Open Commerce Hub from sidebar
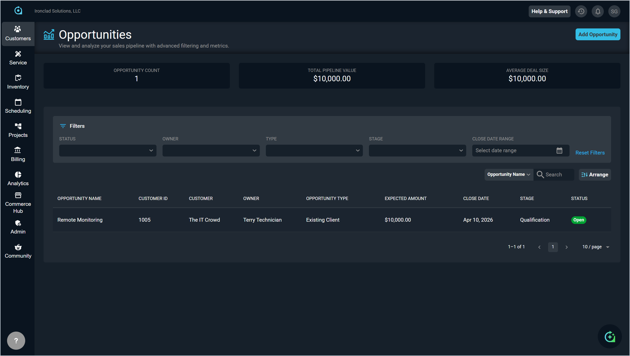This screenshot has height=356, width=630. point(18,203)
